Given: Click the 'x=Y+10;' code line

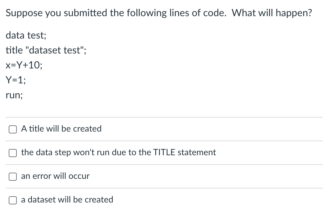Looking at the screenshot, I should click(x=24, y=65).
